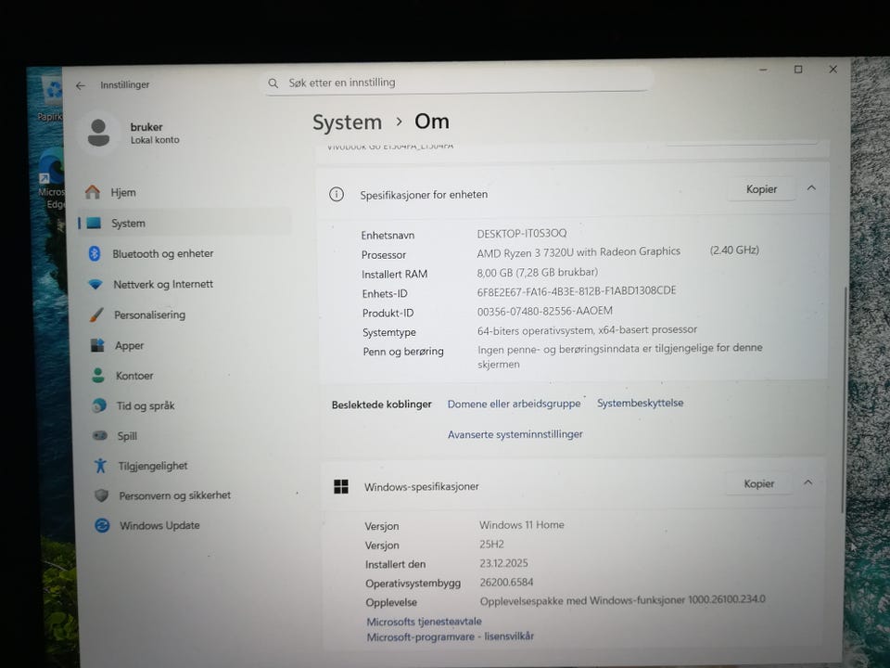Click the Spill controller icon
This screenshot has height=668, width=890.
100,436
